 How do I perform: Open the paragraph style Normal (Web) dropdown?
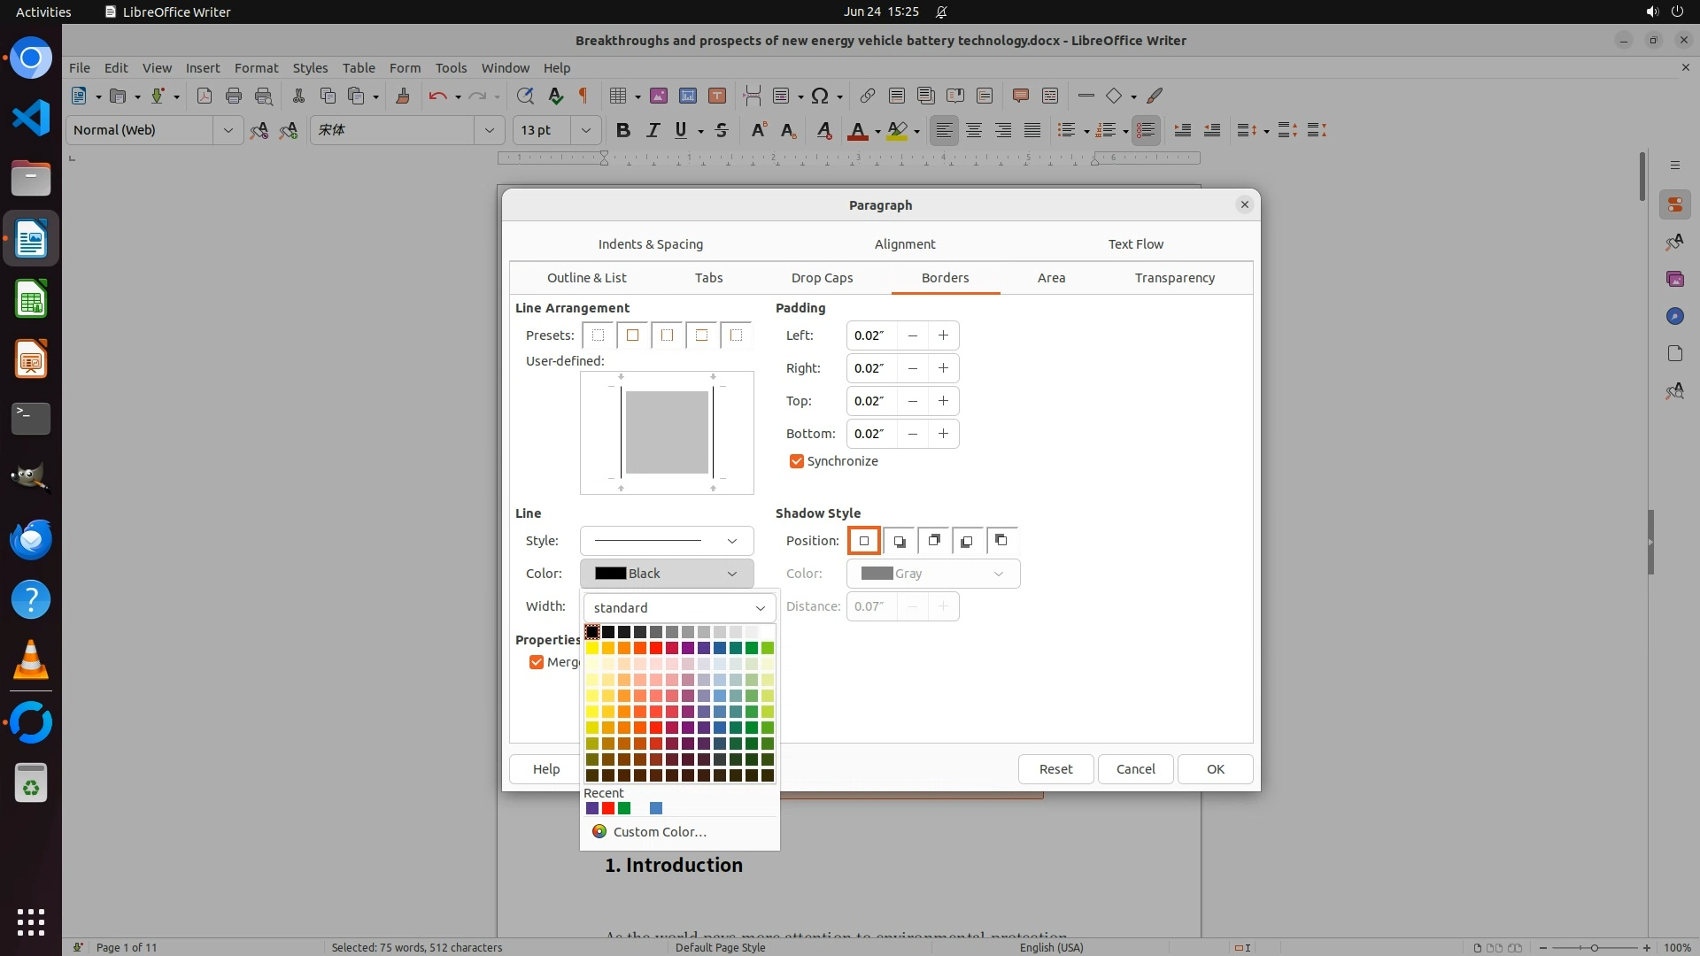tap(228, 130)
